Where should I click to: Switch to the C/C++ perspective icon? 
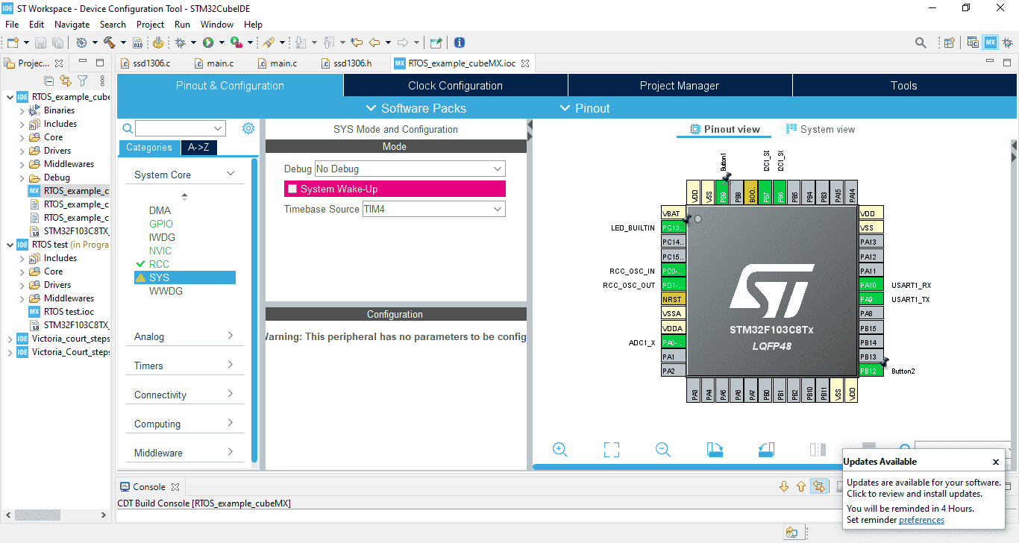(x=973, y=43)
